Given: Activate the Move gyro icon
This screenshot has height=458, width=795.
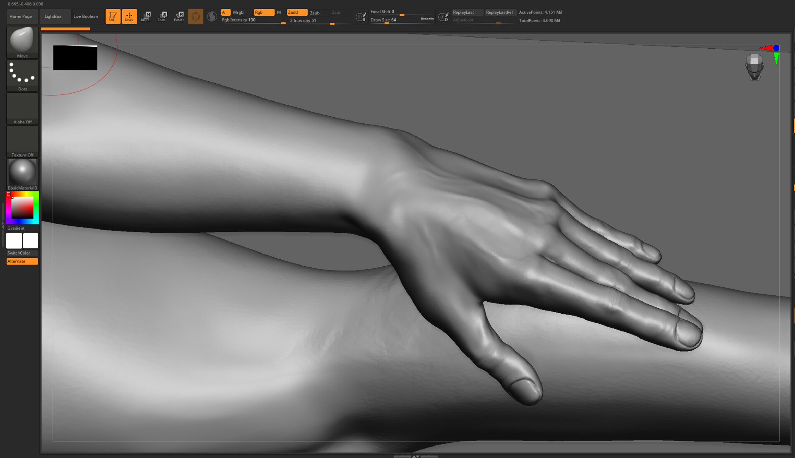Looking at the screenshot, I should point(146,16).
